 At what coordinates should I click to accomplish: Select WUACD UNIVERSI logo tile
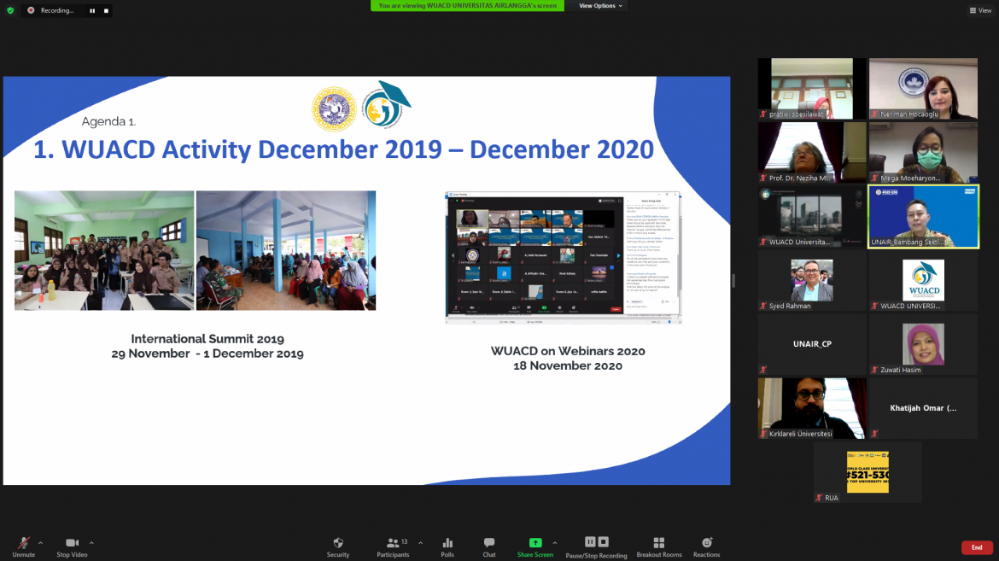(923, 280)
